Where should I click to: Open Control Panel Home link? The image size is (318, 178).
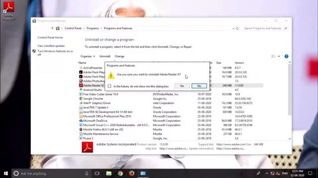[x=50, y=38]
